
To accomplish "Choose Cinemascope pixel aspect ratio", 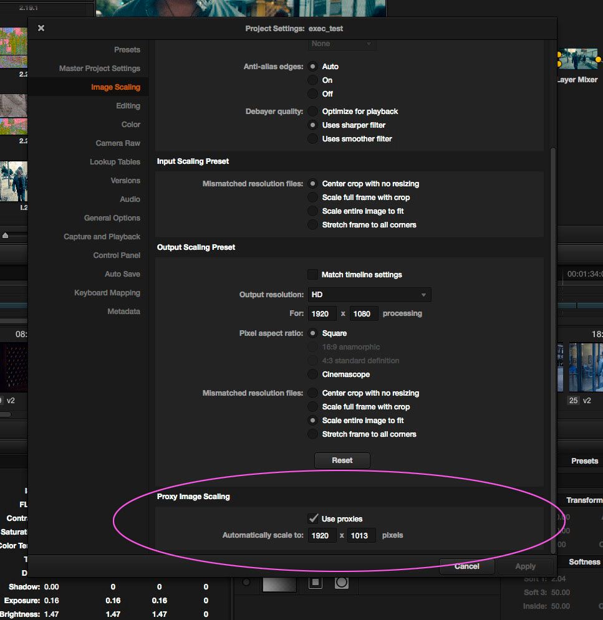I will 313,374.
